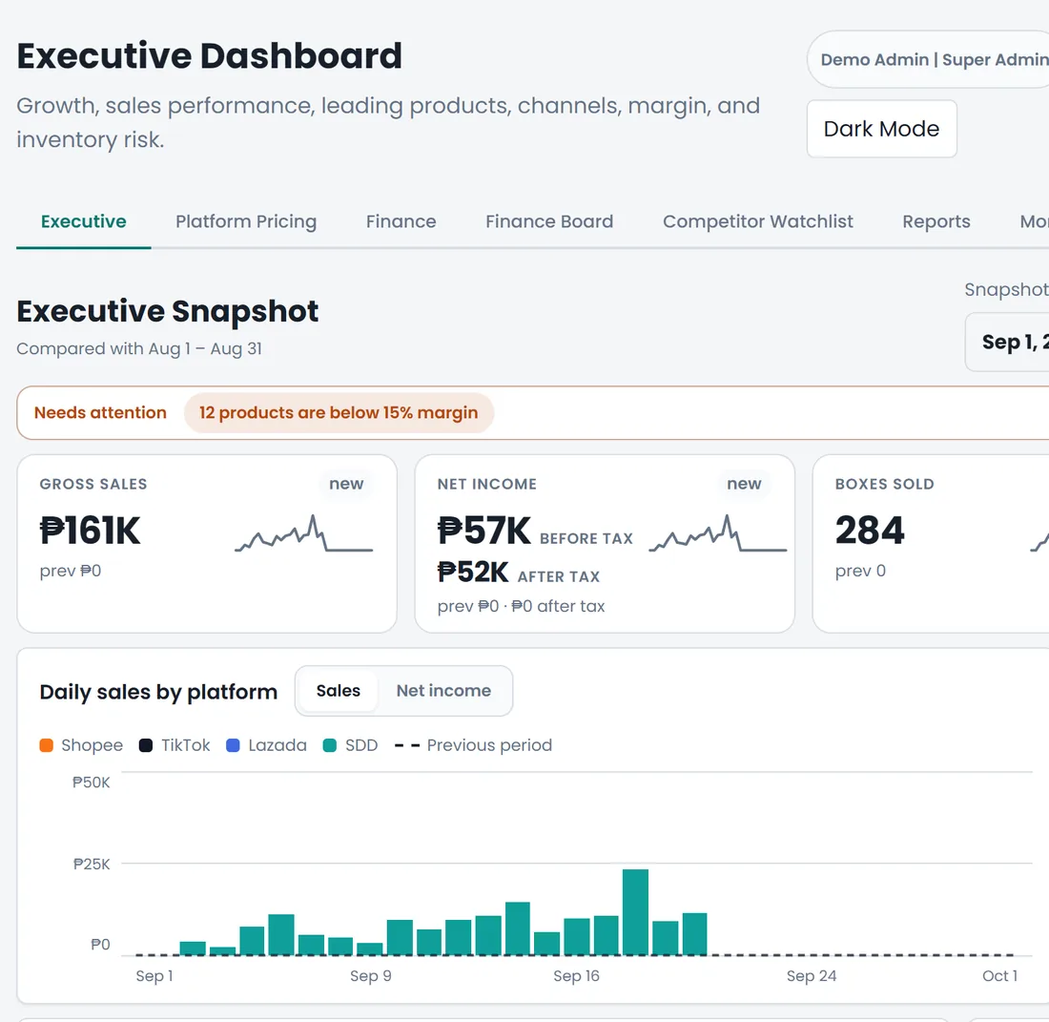Viewport: 1049px width, 1022px height.
Task: Enable Dark Mode
Action: pyautogui.click(x=882, y=129)
